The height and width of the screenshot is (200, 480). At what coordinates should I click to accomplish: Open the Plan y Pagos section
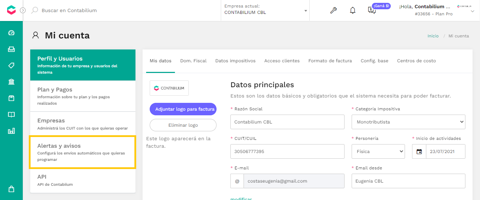tap(83, 96)
